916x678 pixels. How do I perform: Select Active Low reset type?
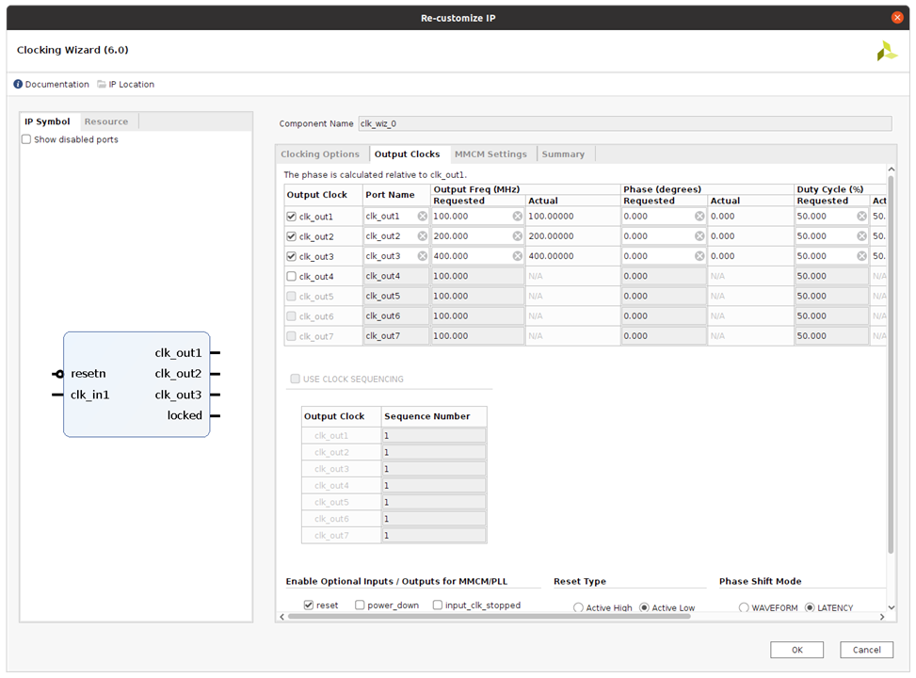point(644,608)
